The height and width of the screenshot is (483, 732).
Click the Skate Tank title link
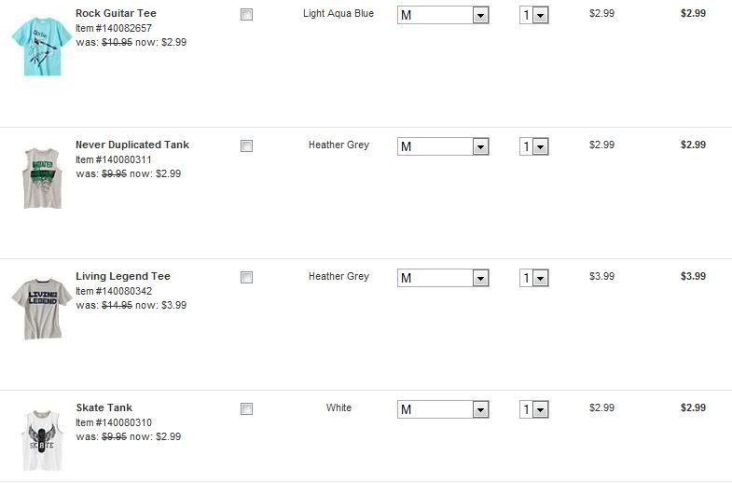click(104, 407)
